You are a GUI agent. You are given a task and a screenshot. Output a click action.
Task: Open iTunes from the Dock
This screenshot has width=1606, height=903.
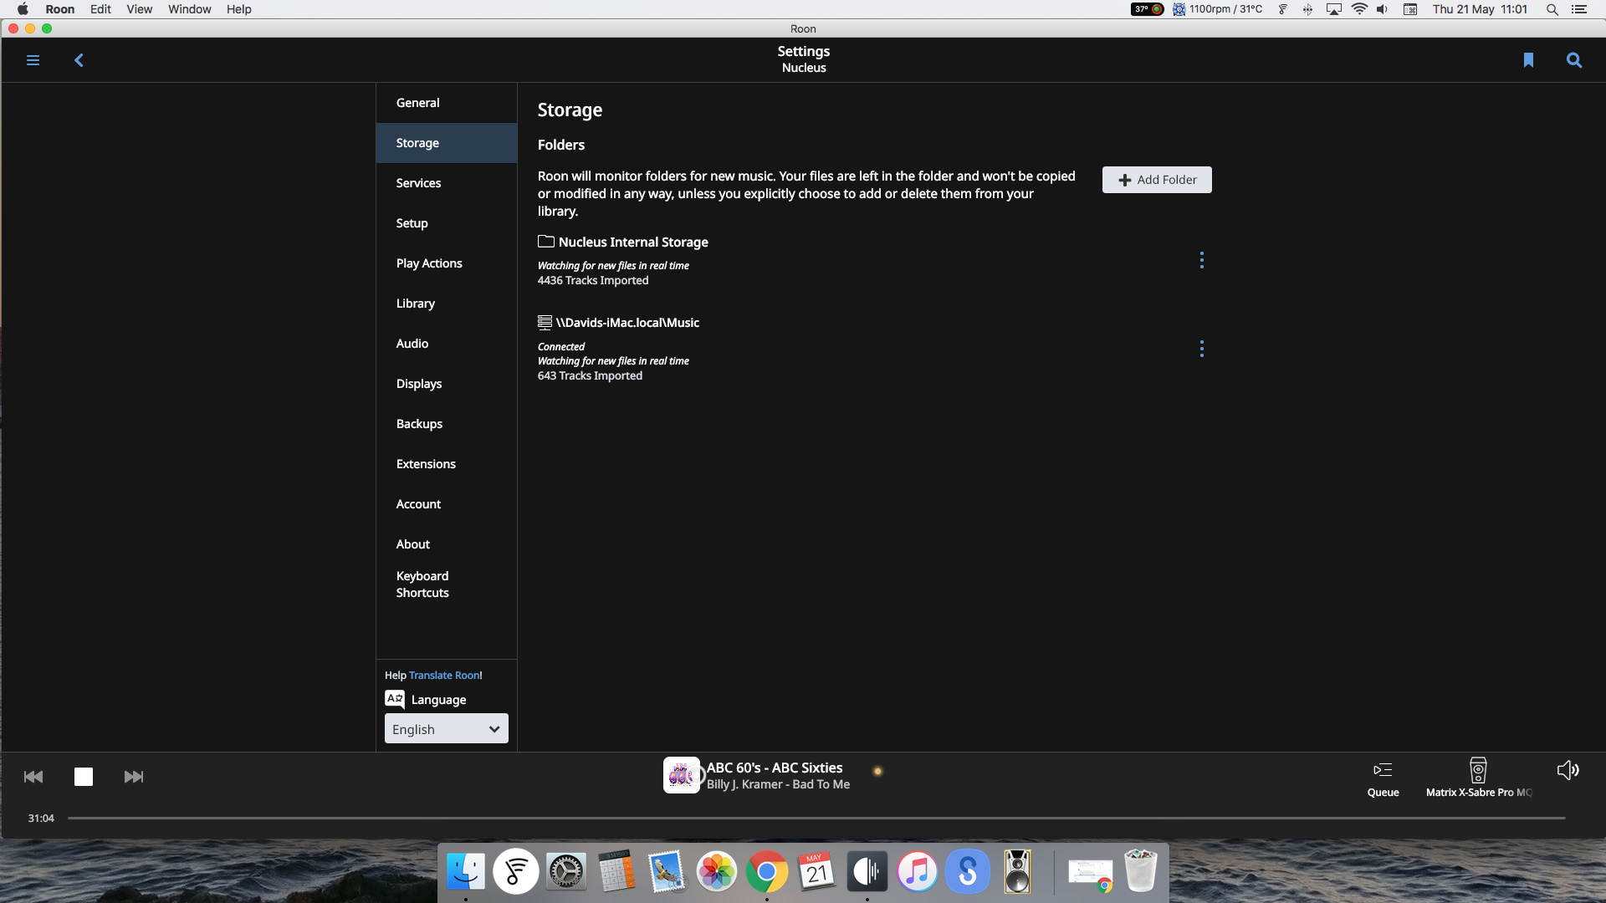917,872
